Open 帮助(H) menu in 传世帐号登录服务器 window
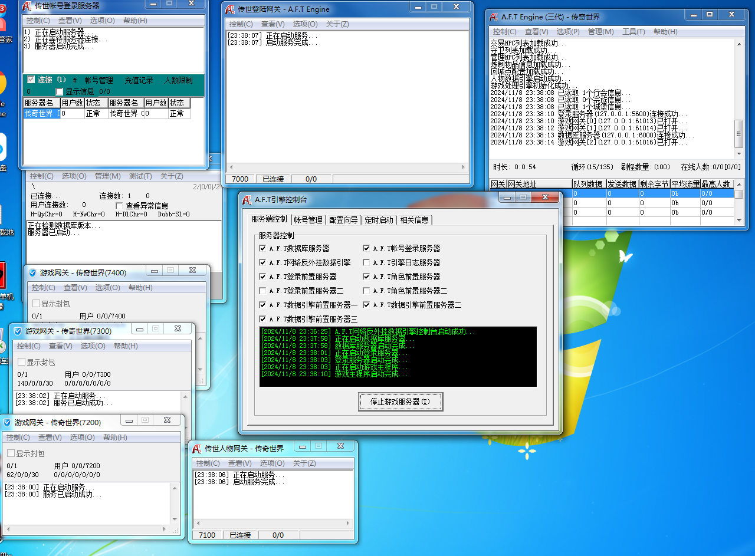The width and height of the screenshot is (755, 556). (x=135, y=20)
